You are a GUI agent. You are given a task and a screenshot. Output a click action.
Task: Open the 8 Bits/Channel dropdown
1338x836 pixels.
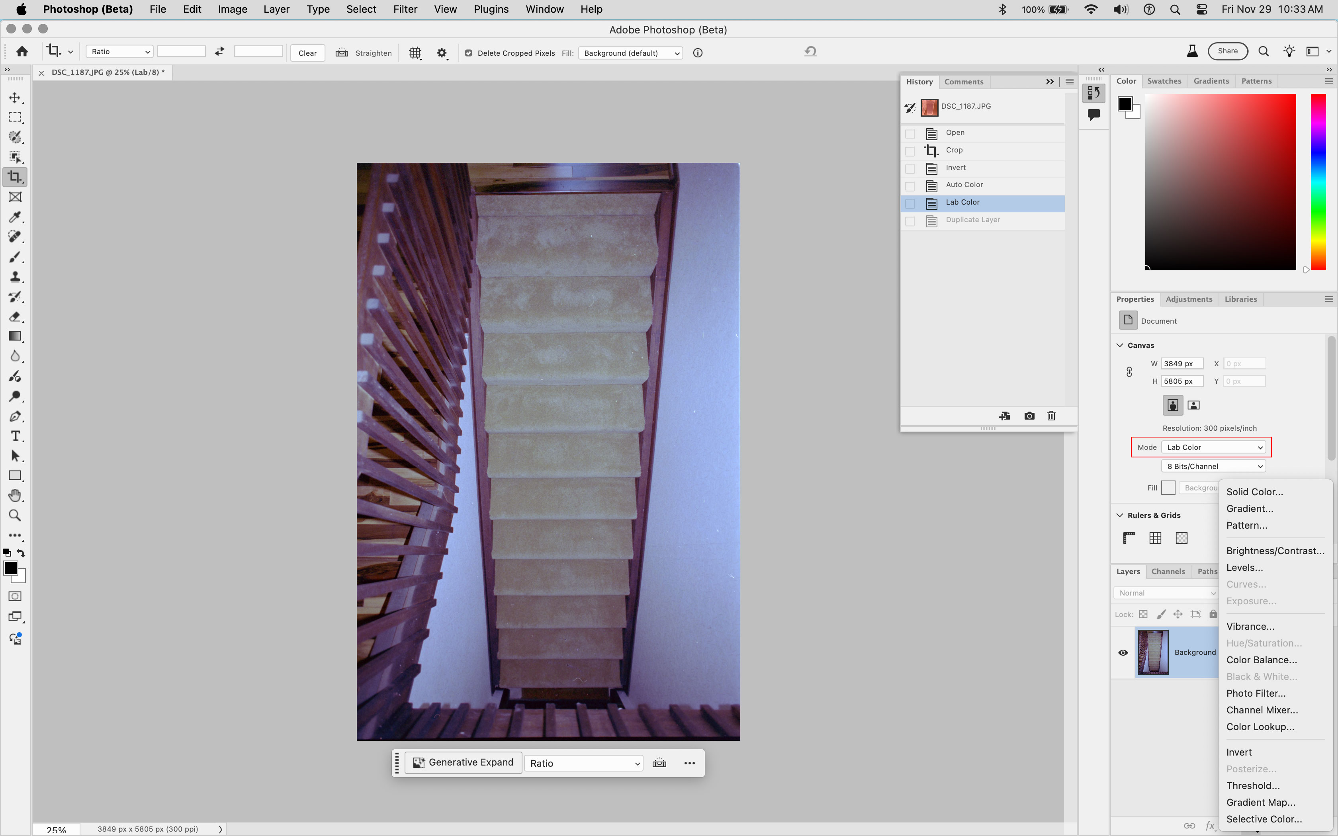click(1213, 465)
